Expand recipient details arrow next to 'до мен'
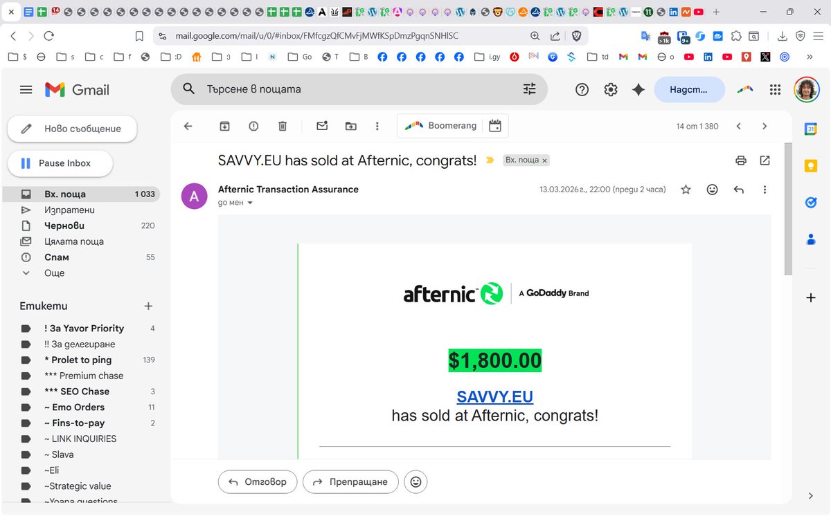 click(250, 203)
